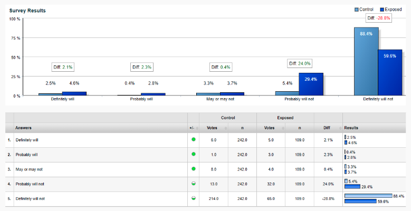
Task: Click the Answers column header
Action: pos(24,128)
